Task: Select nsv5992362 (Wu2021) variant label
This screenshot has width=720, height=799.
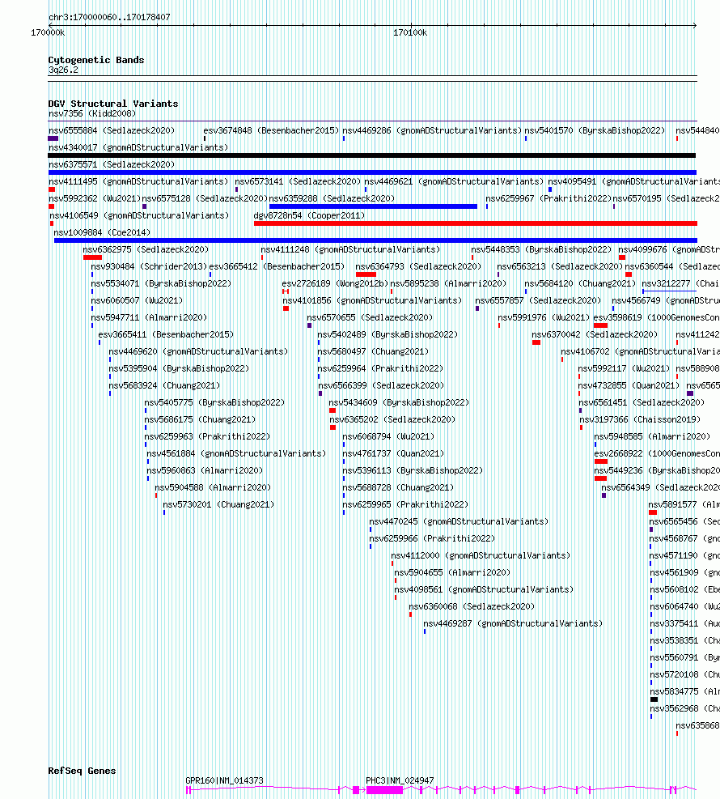Action: click(x=94, y=198)
